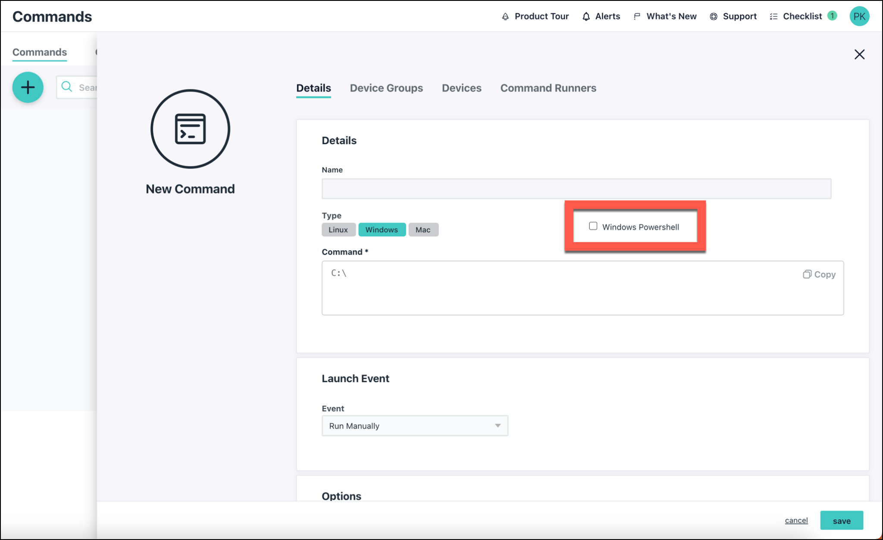Open the Devices tab

click(x=461, y=88)
